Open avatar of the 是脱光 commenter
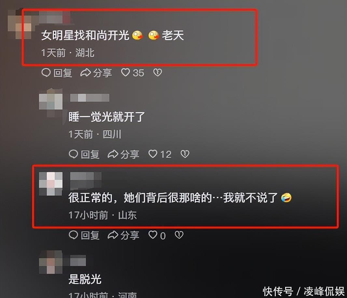This screenshot has width=347, height=298. tap(51, 262)
